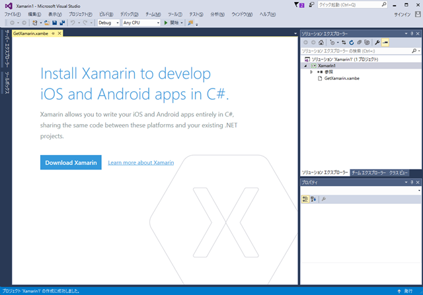Toggle categorized view in Properties panel
423x295 pixels.
[x=305, y=199]
